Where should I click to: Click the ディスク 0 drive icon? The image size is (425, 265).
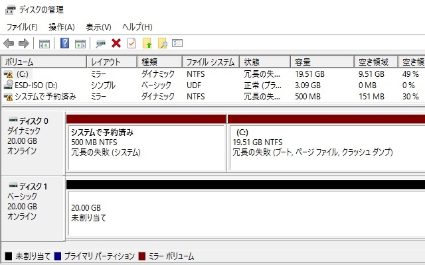pos(13,120)
